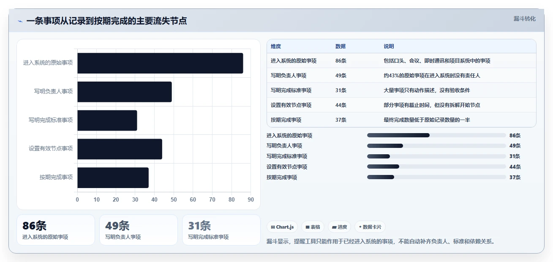Click table cell 写明完成标准事项

[291, 90]
